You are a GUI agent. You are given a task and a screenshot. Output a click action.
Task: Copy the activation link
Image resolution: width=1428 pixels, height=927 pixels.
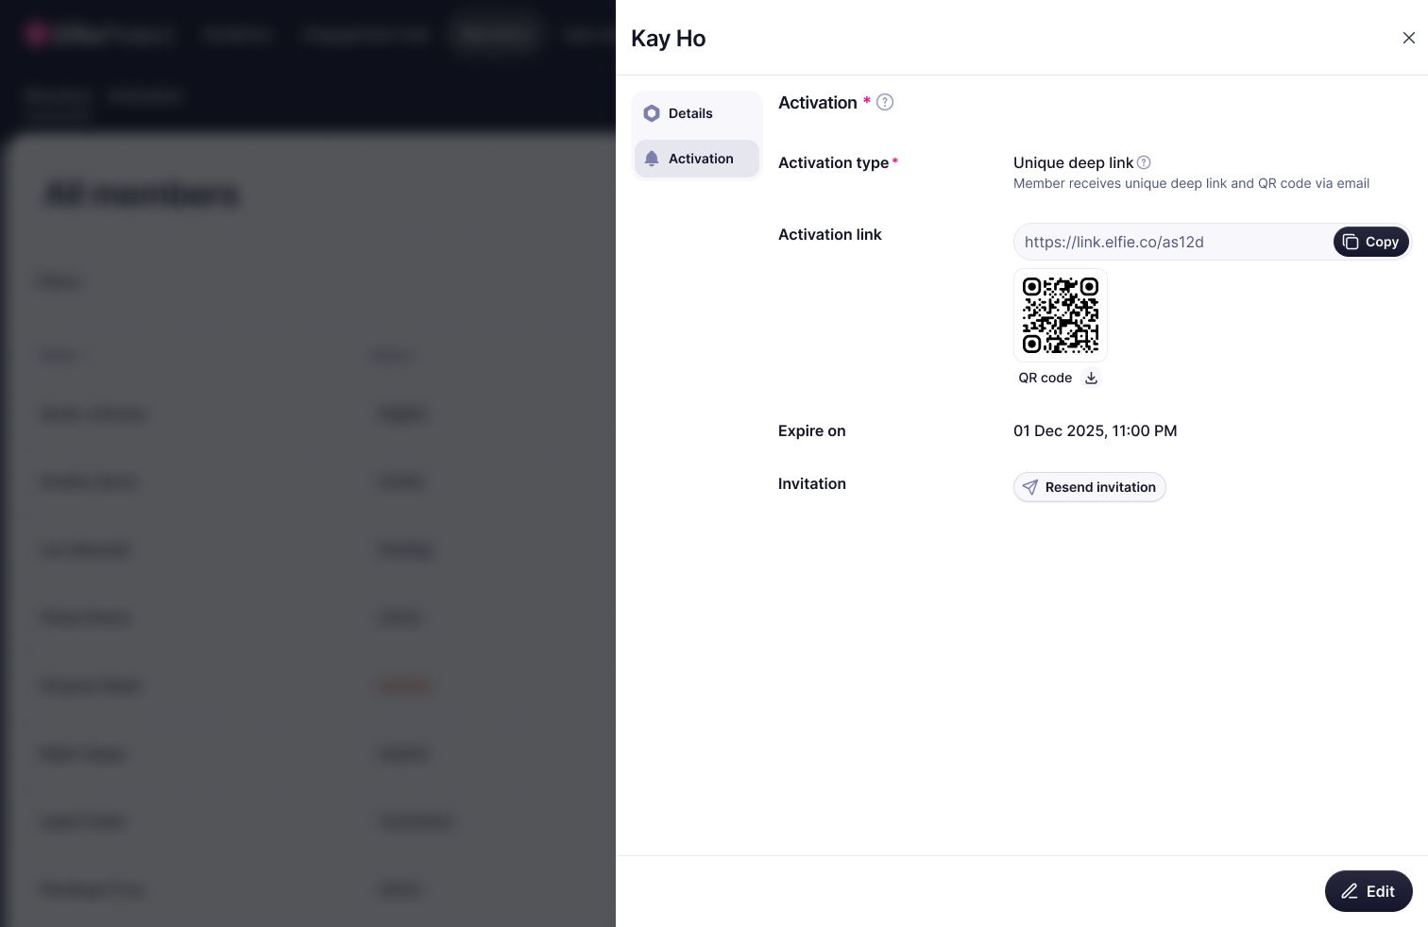[1371, 242]
